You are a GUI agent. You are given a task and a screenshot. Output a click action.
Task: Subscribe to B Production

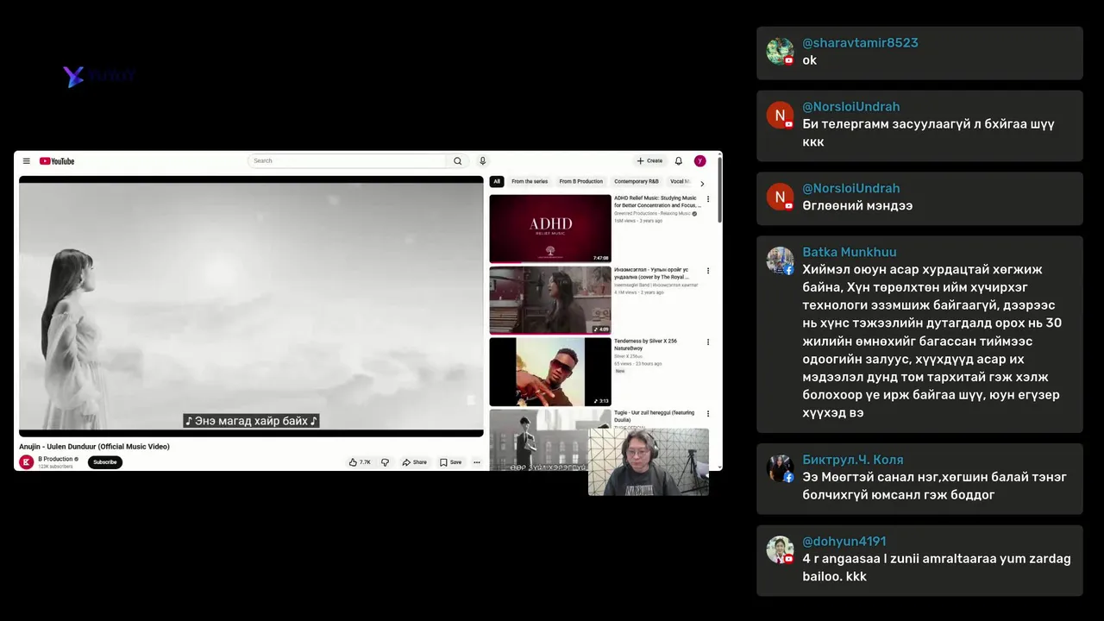click(105, 462)
